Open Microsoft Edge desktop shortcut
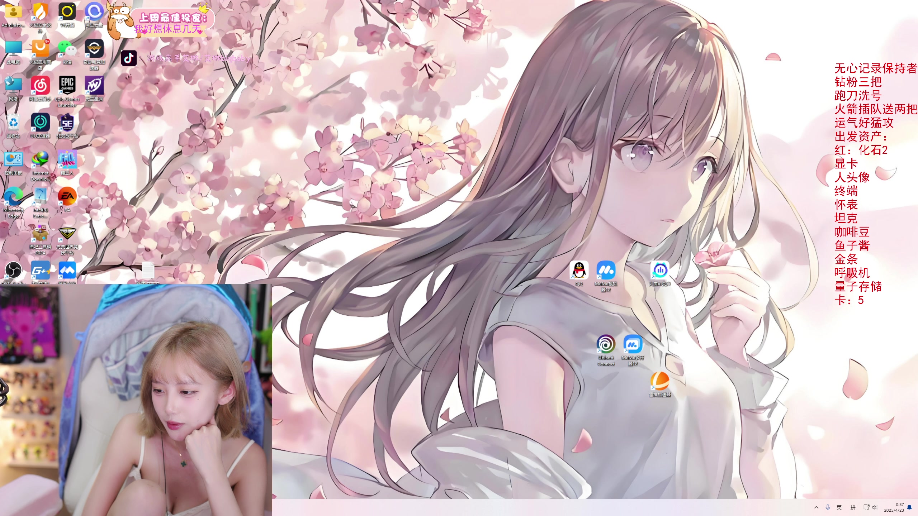The height and width of the screenshot is (516, 918). point(13,203)
